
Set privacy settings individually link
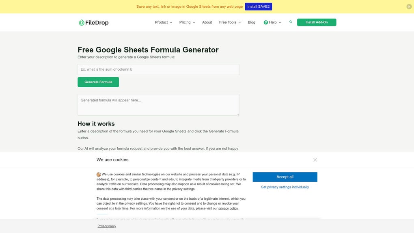pyautogui.click(x=285, y=187)
